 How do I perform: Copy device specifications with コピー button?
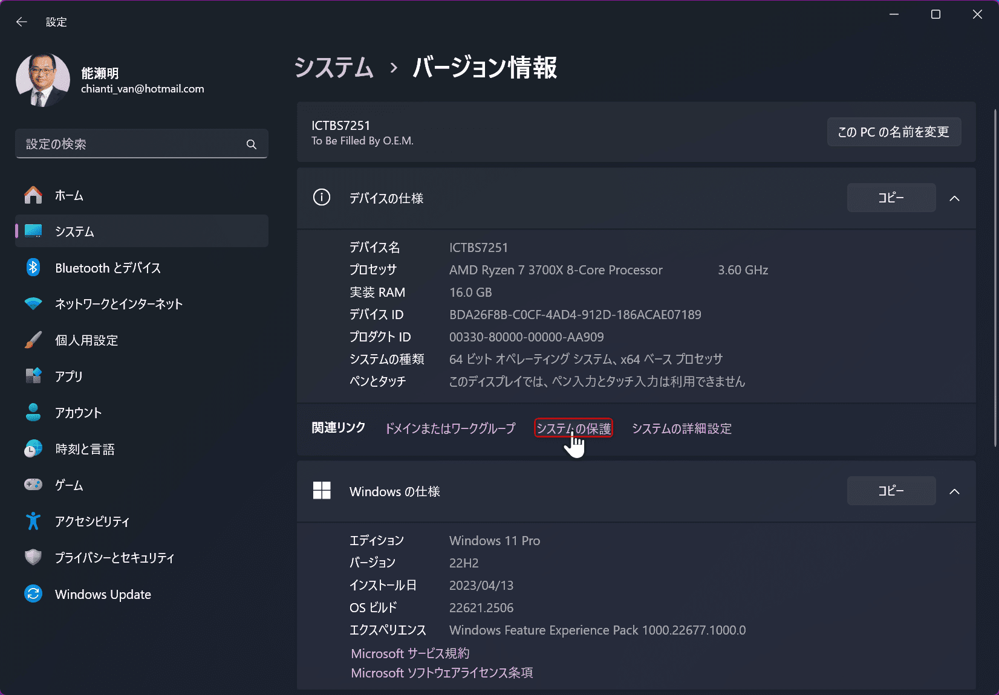(x=891, y=198)
